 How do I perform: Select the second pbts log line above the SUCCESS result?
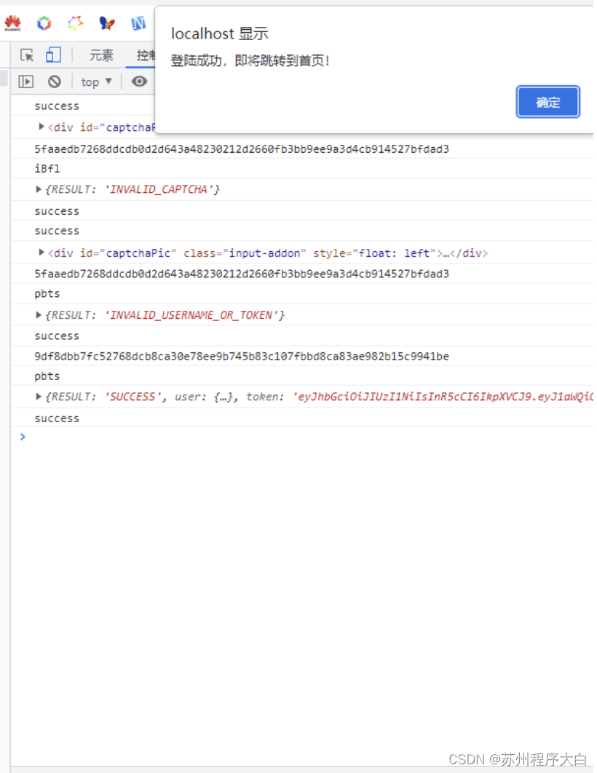point(47,376)
